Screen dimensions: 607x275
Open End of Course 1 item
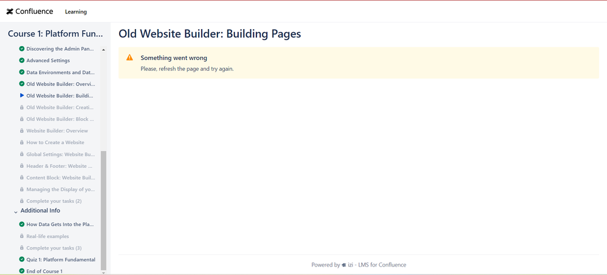pyautogui.click(x=44, y=271)
